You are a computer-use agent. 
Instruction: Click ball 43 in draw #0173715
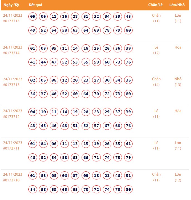[128, 17]
